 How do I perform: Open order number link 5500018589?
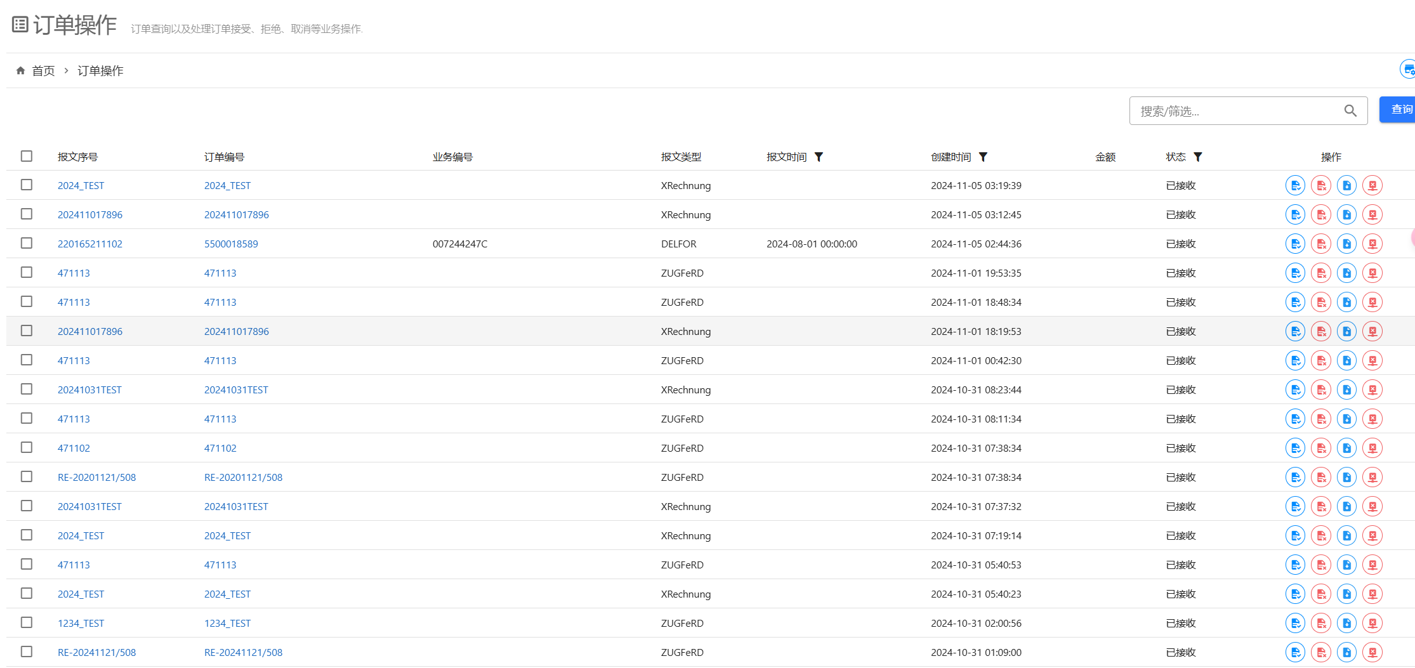click(231, 244)
